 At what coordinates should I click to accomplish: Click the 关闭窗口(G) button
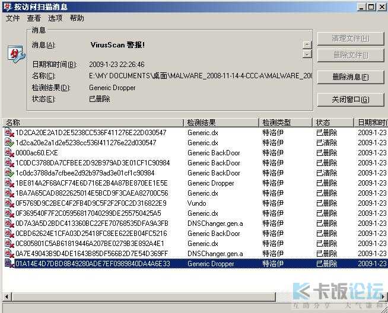click(x=351, y=100)
